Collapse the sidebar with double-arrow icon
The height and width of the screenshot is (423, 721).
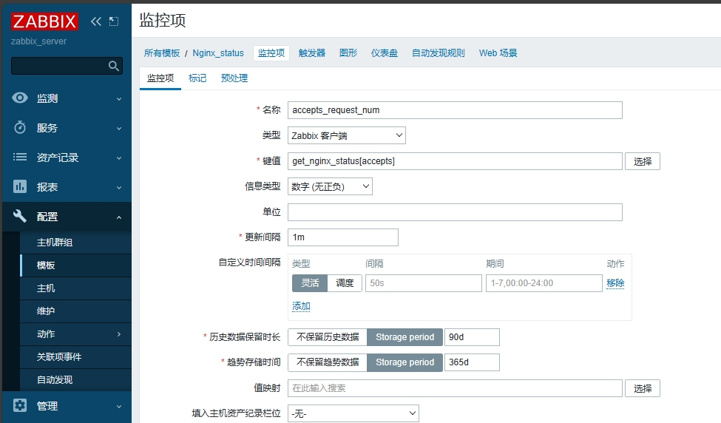coord(96,21)
